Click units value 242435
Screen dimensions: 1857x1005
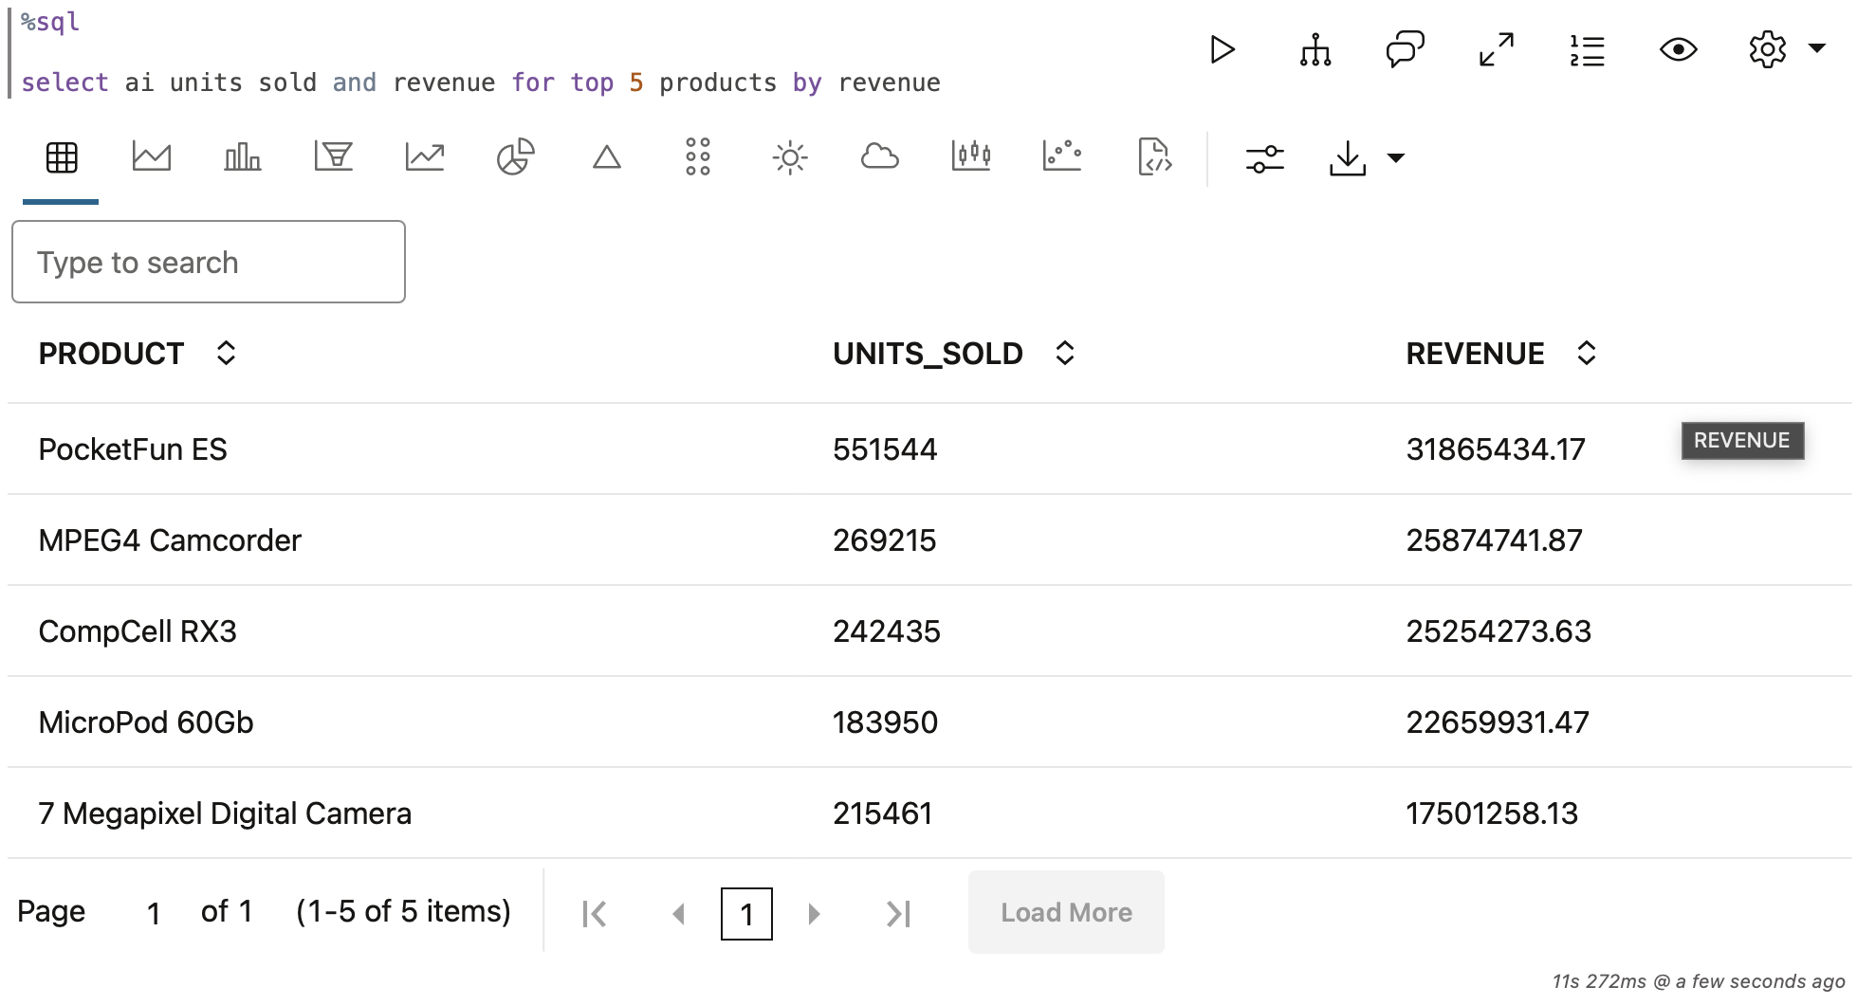pos(887,631)
